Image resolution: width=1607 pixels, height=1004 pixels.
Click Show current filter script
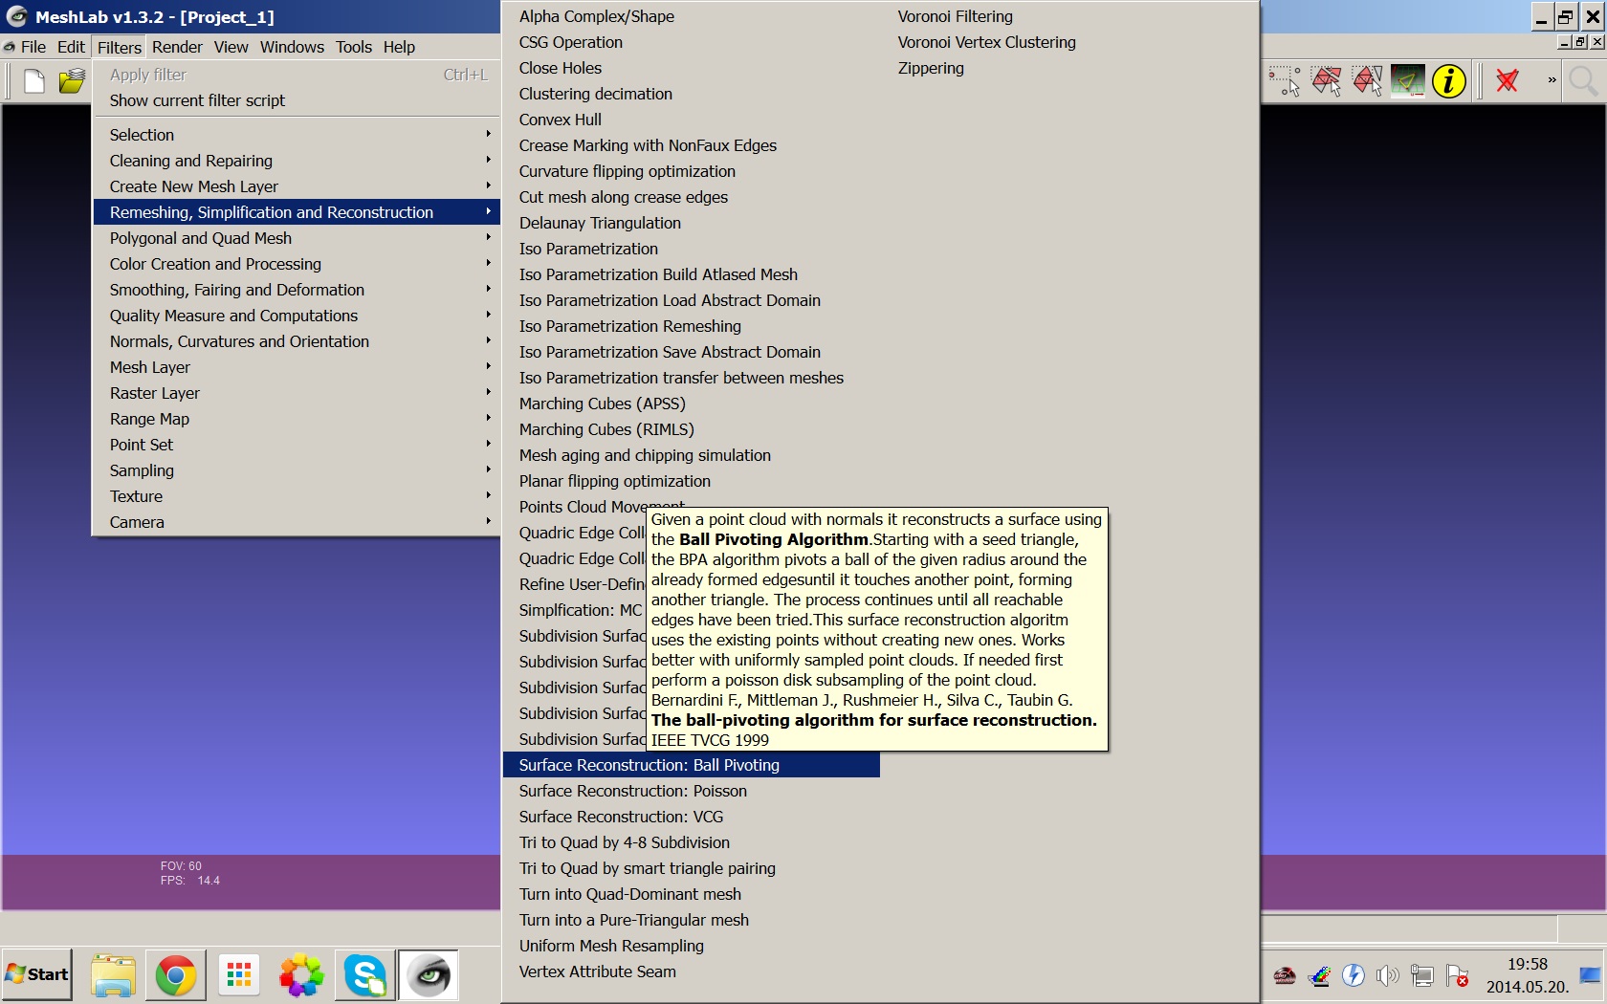(297, 100)
